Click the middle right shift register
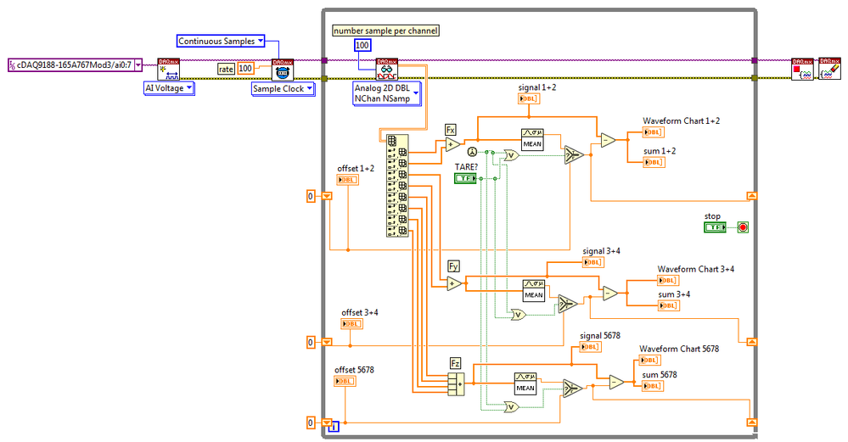This screenshot has width=848, height=442. pos(752,342)
